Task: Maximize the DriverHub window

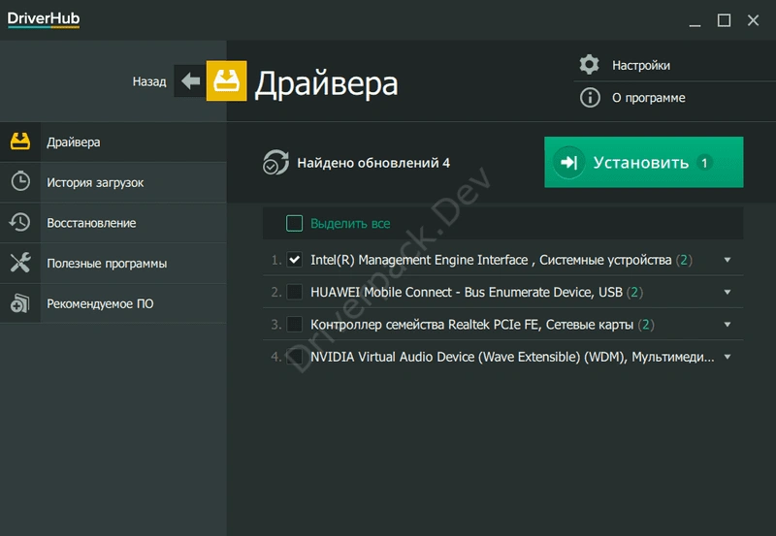Action: 724,20
